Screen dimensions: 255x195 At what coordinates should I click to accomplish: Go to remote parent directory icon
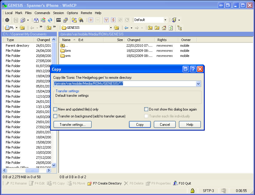click(150, 28)
